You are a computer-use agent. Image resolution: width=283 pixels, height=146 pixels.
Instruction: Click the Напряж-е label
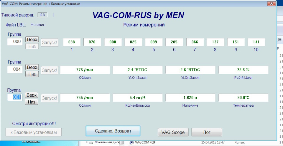tap(190, 105)
